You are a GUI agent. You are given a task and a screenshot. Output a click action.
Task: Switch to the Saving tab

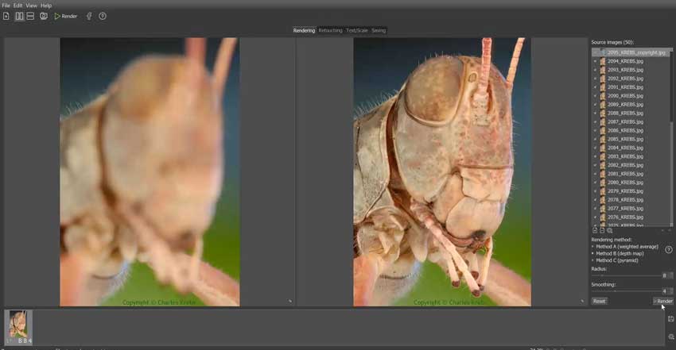[379, 30]
